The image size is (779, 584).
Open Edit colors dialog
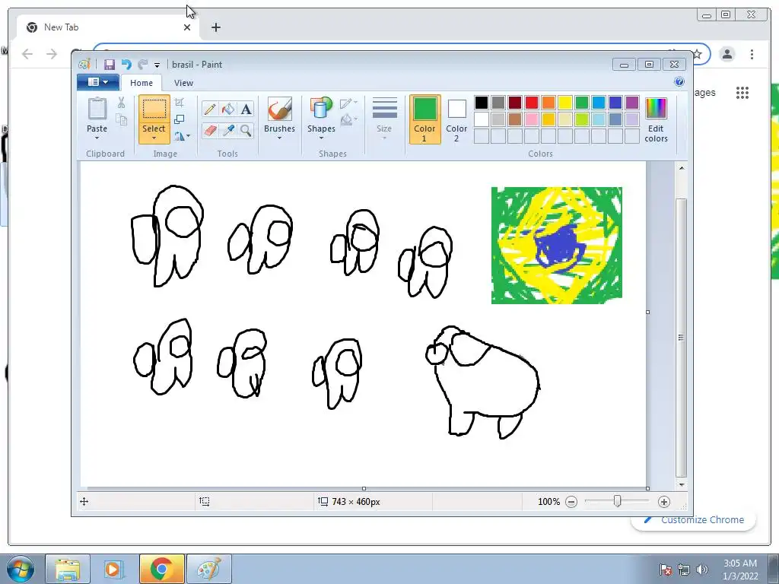pyautogui.click(x=656, y=119)
